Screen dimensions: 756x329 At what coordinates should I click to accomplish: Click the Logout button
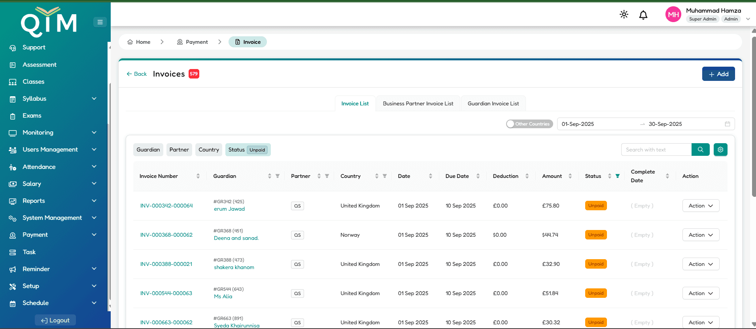(55, 320)
